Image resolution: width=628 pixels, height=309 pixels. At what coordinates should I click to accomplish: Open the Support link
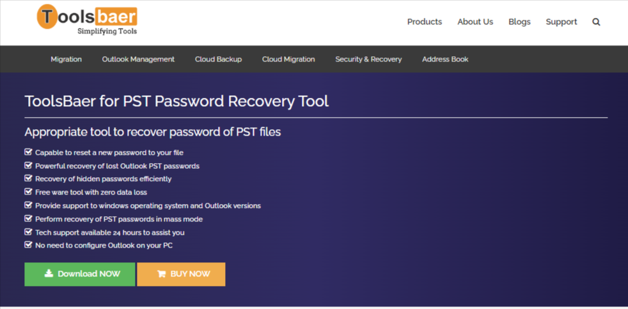click(561, 22)
